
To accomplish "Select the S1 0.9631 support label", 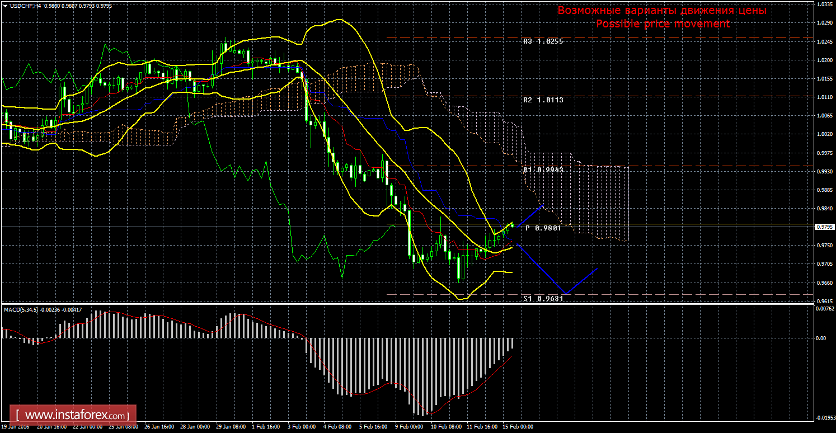I will point(543,299).
